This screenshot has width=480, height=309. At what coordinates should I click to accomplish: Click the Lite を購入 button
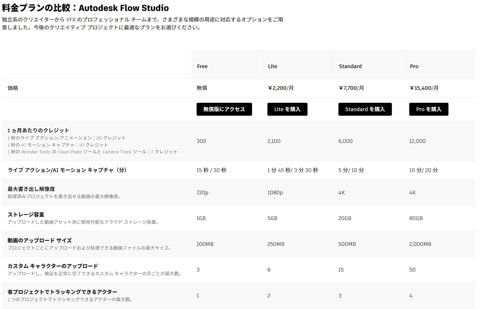click(x=287, y=109)
